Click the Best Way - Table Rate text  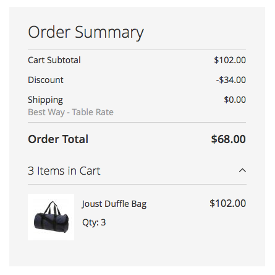pos(70,112)
